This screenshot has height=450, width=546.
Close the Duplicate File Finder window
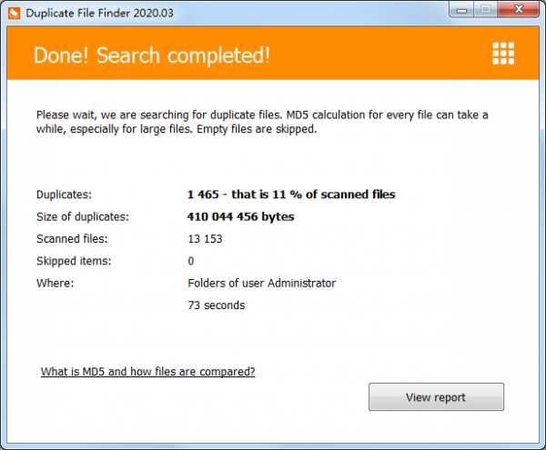pos(519,10)
